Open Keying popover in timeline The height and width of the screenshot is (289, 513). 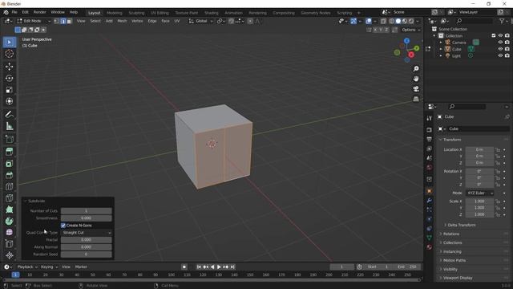click(49, 267)
